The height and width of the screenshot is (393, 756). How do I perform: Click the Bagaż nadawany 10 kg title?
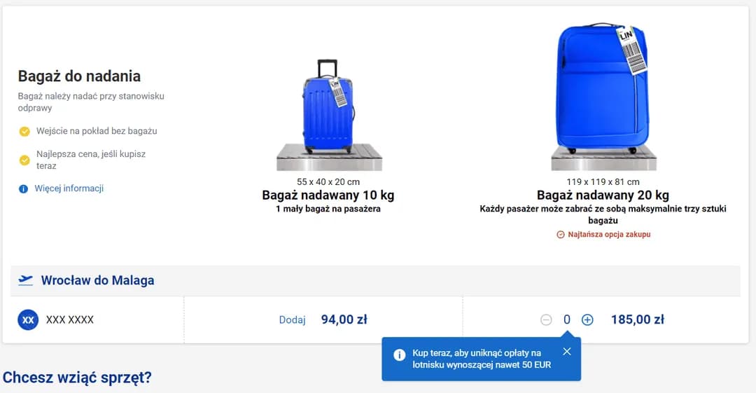(328, 195)
